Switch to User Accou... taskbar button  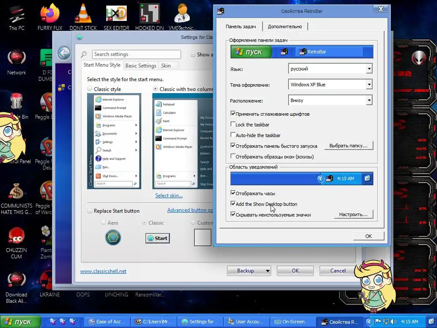(x=247, y=322)
